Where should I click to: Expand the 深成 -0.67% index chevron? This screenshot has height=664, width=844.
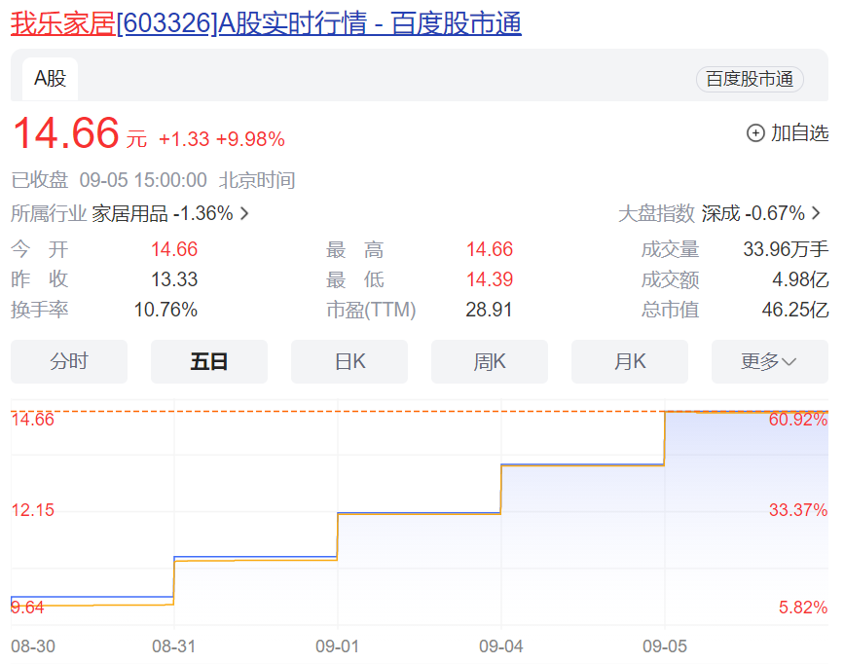pyautogui.click(x=817, y=213)
